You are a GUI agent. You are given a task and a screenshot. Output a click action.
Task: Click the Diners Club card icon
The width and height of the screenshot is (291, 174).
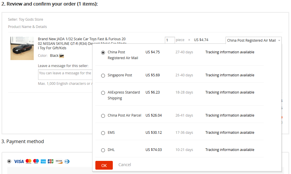[67, 161]
